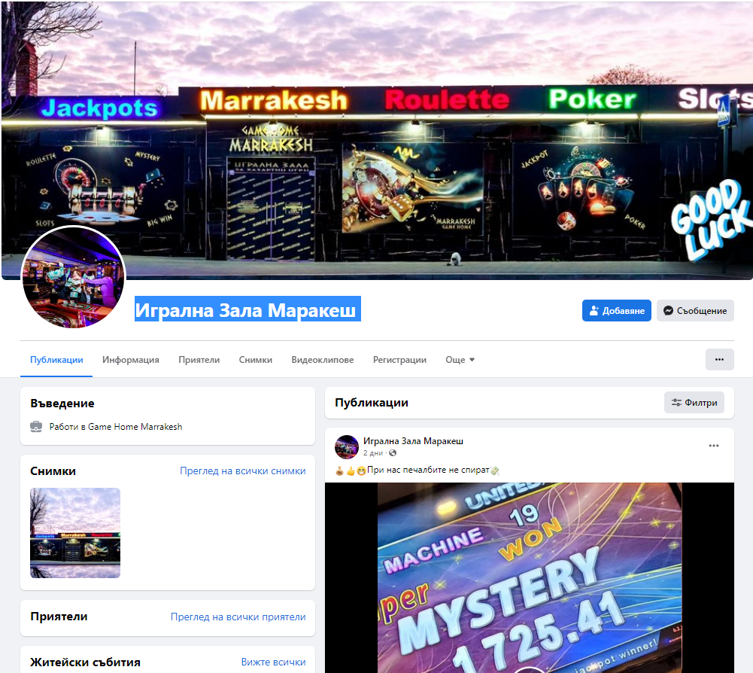This screenshot has height=673, width=753.
Task: Open the Mystery jackpot post image
Action: pyautogui.click(x=529, y=577)
